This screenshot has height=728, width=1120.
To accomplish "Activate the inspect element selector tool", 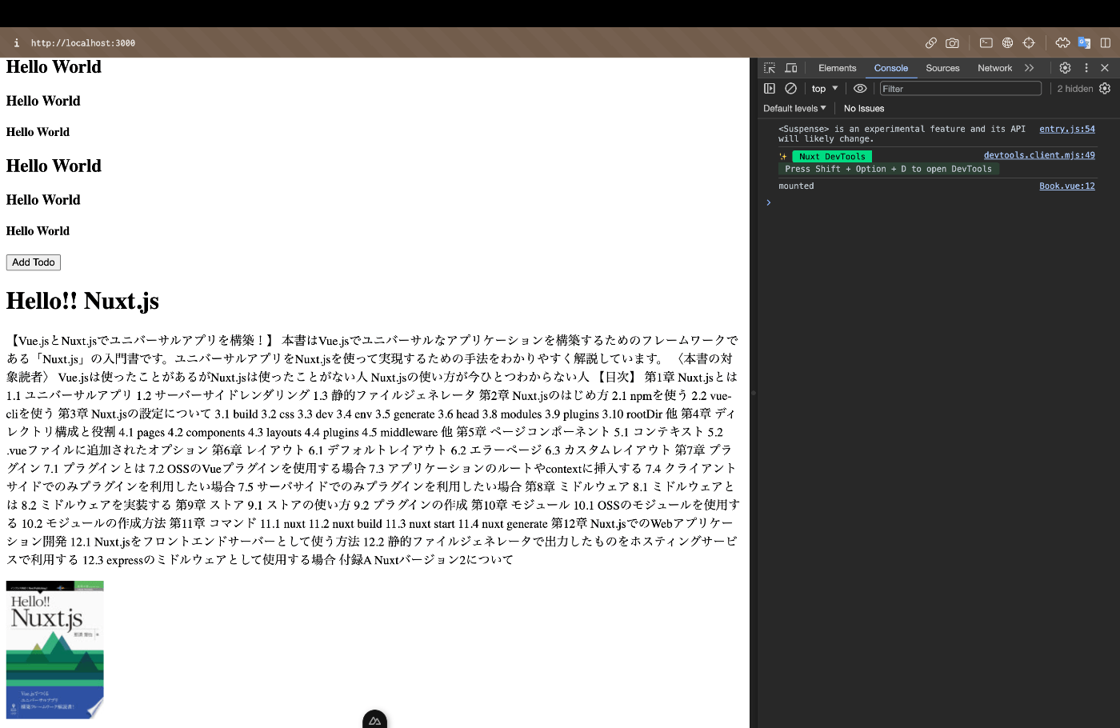I will pyautogui.click(x=770, y=68).
